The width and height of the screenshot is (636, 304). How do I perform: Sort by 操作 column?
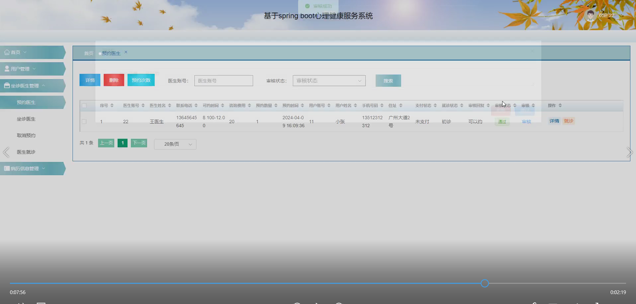click(x=560, y=105)
